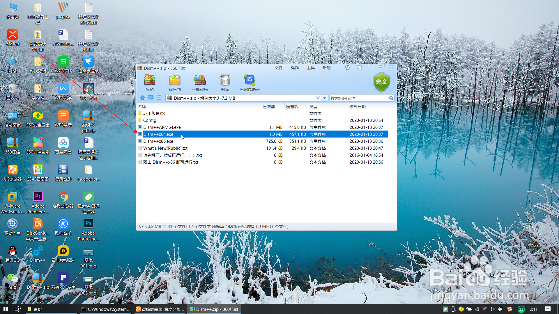559x314 pixels.
Task: Open the Config folder in the archive
Action: (150, 120)
